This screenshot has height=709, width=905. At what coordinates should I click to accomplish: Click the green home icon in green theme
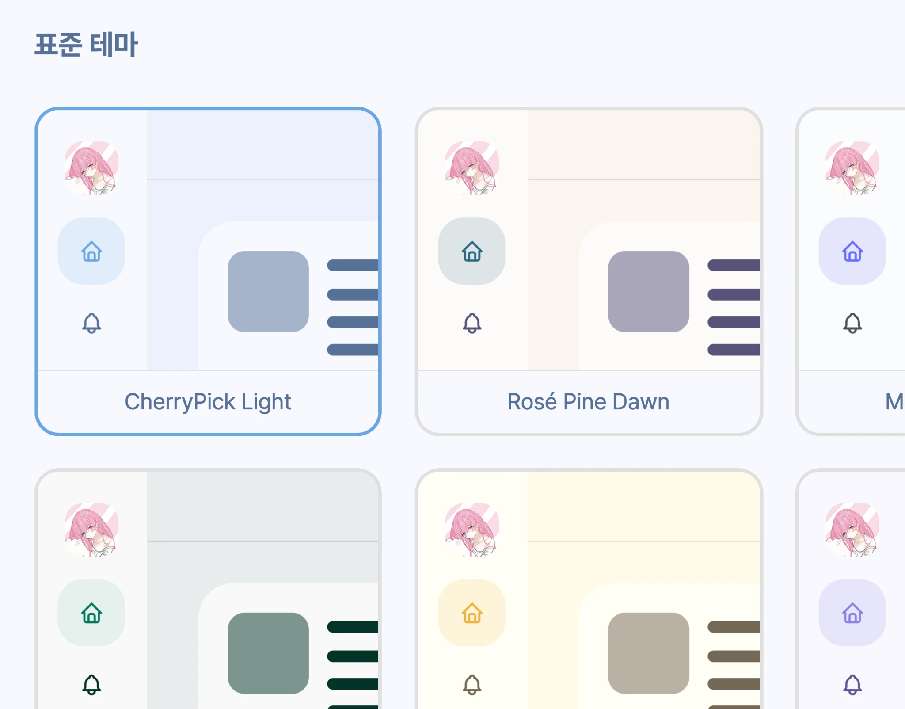click(91, 613)
